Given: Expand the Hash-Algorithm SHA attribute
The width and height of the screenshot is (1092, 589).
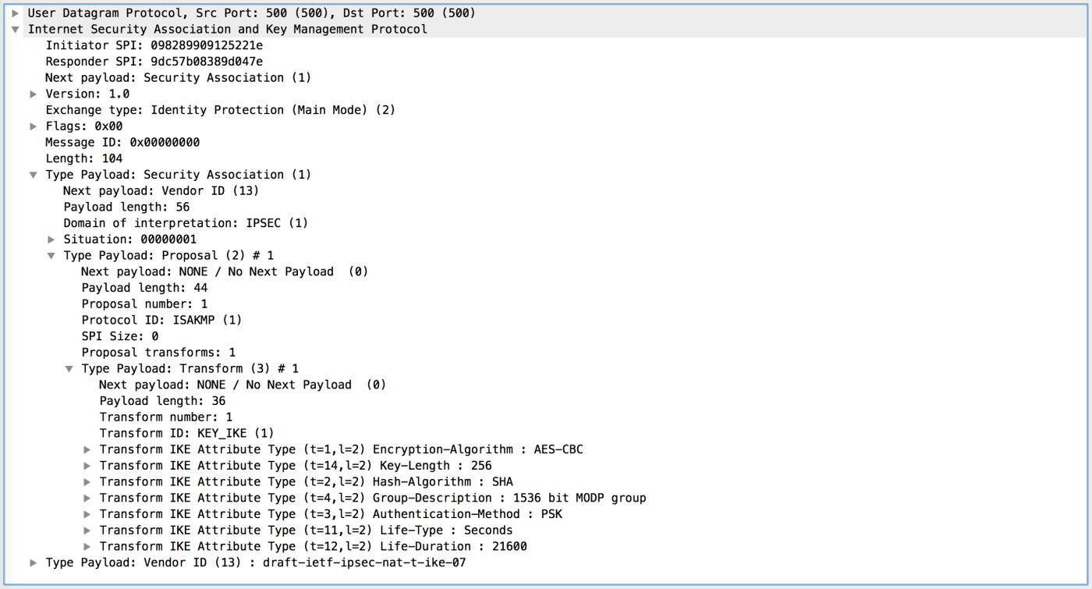Looking at the screenshot, I should click(87, 481).
